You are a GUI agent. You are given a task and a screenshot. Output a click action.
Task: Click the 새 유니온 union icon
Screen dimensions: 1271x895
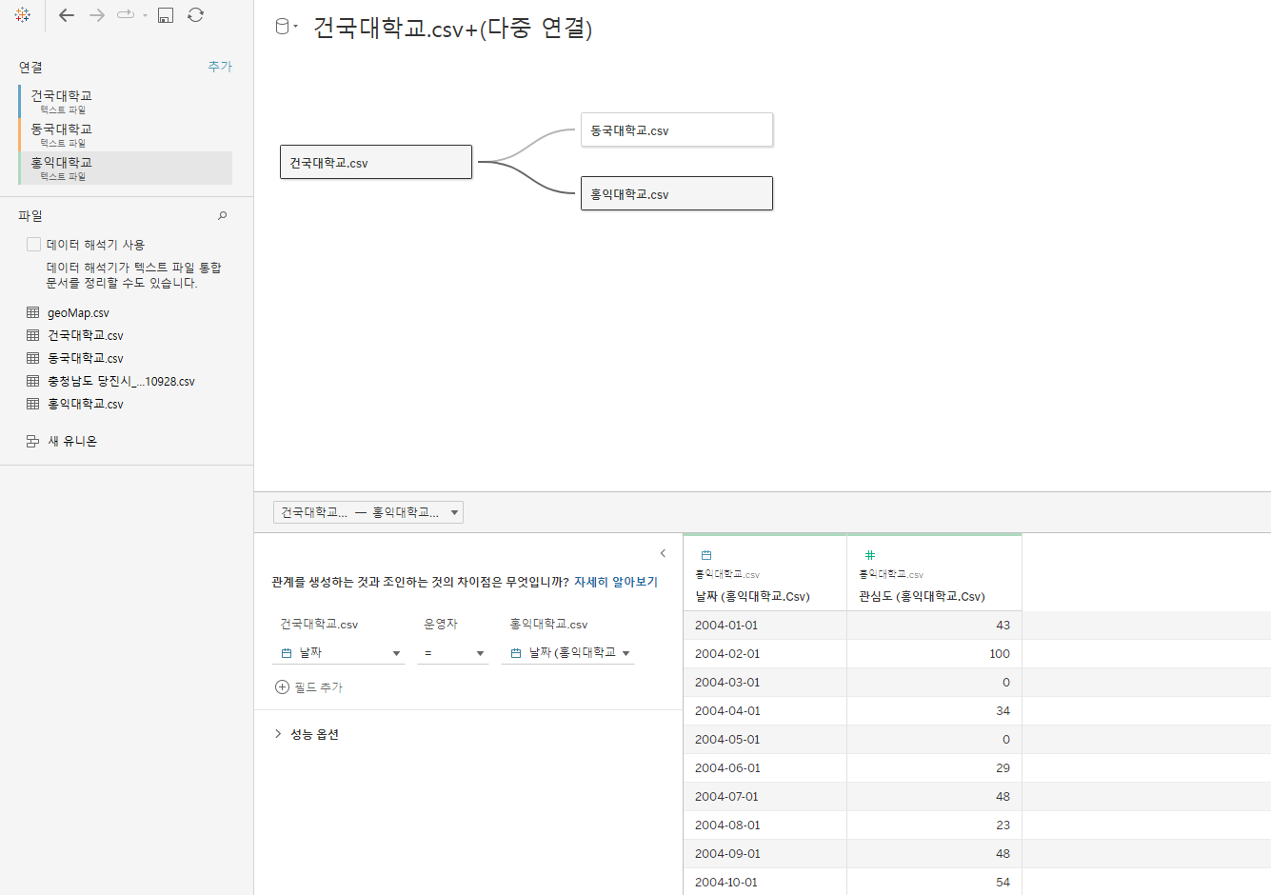pos(33,441)
